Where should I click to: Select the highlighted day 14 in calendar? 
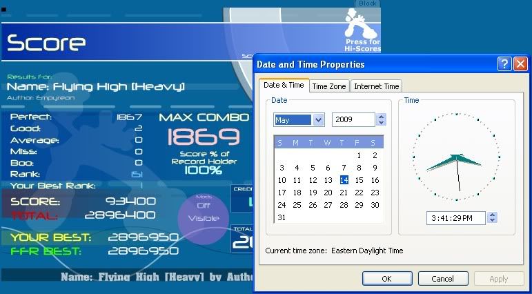[344, 180]
